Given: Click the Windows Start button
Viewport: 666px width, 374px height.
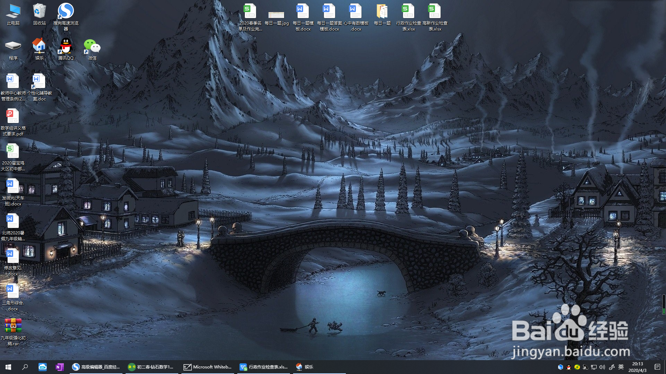Looking at the screenshot, I should [8, 367].
